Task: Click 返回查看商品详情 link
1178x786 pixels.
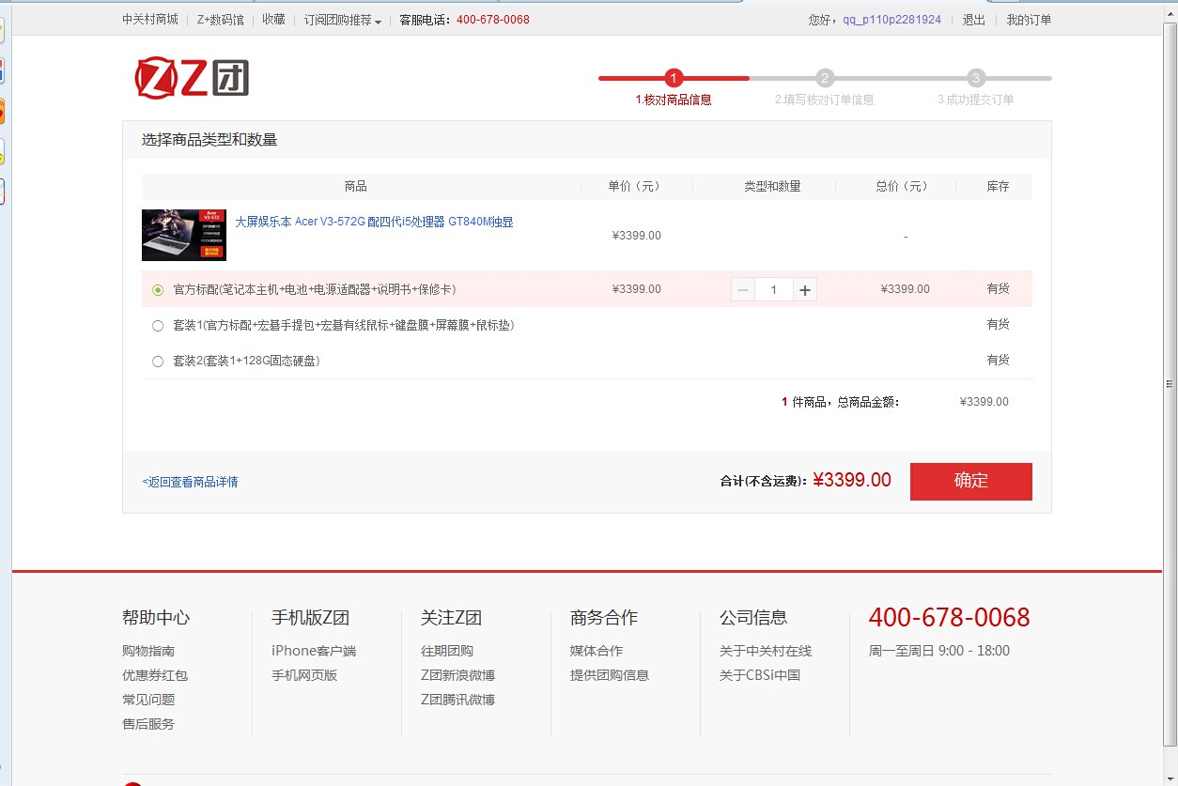Action: pyautogui.click(x=190, y=482)
